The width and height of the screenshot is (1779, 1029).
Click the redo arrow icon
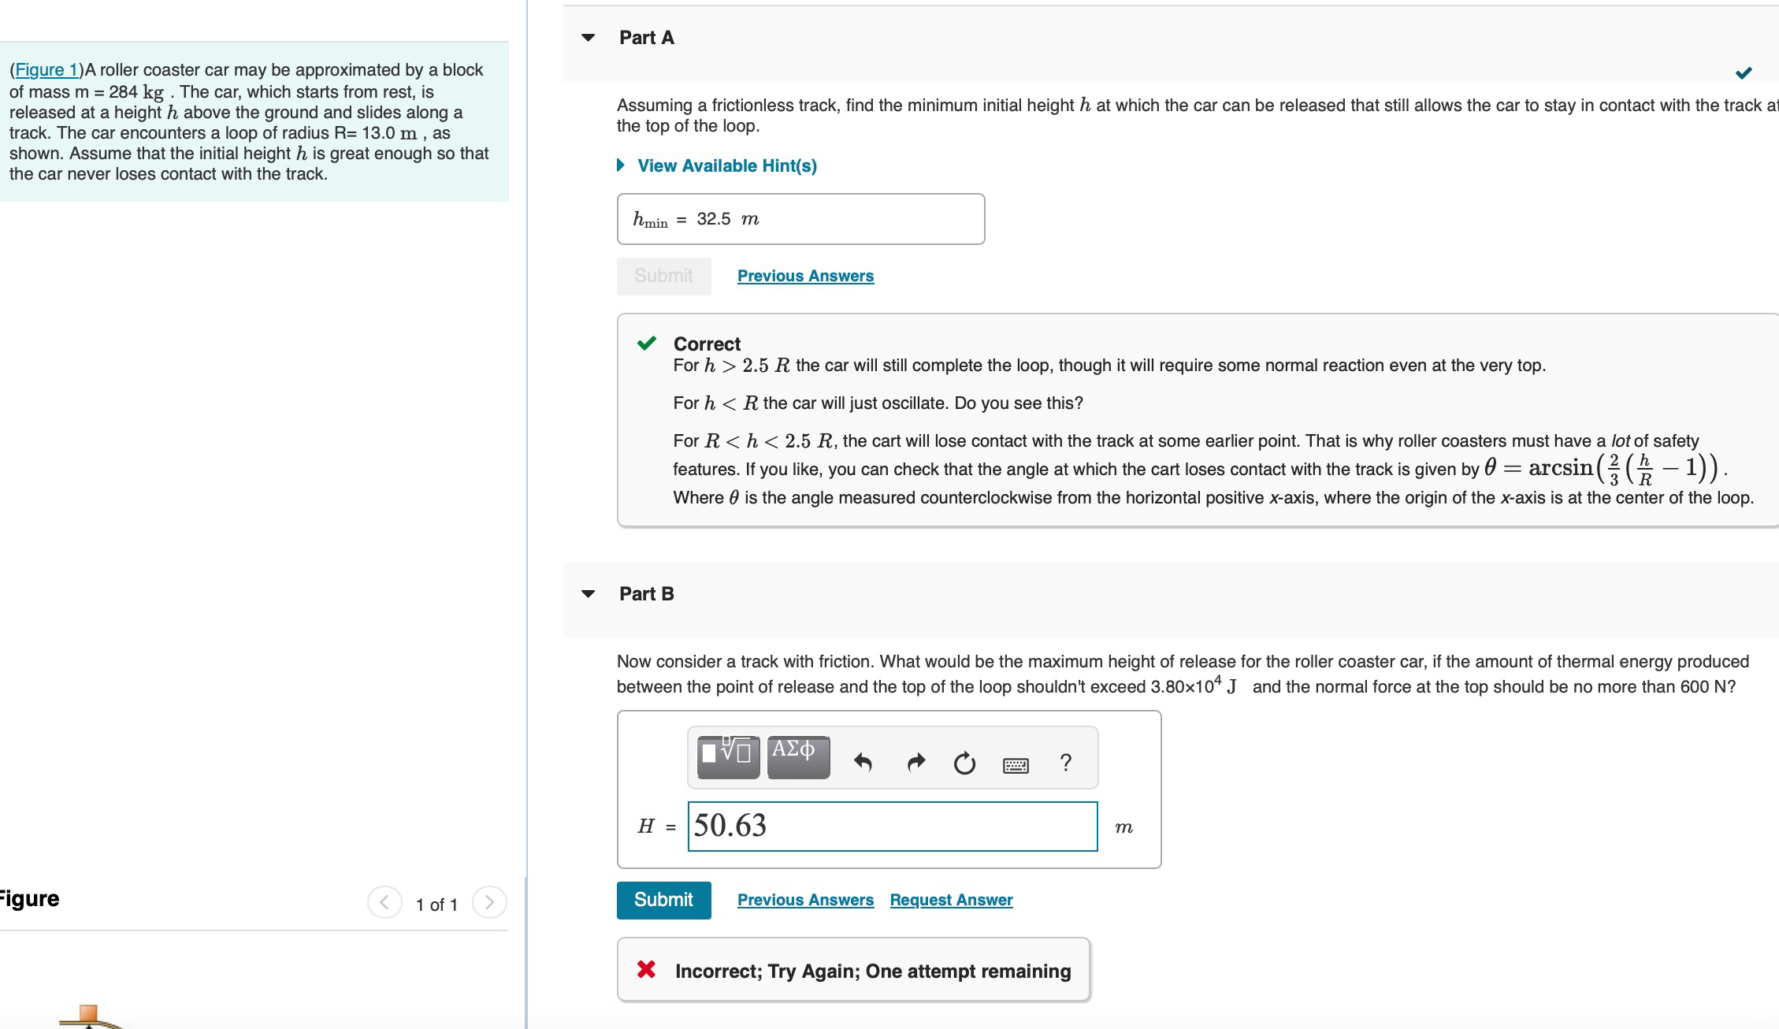pos(915,762)
